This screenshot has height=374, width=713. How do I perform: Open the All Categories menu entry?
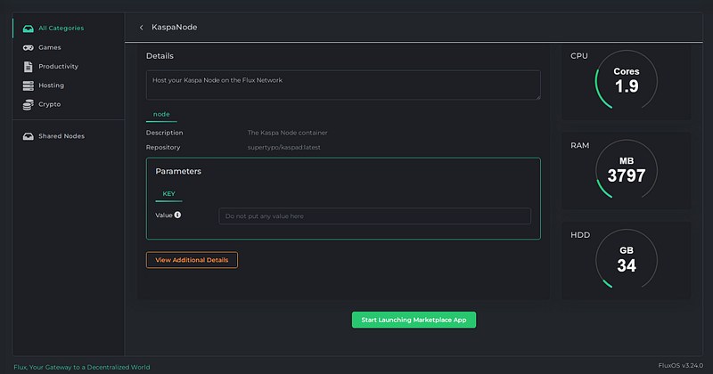coord(69,28)
